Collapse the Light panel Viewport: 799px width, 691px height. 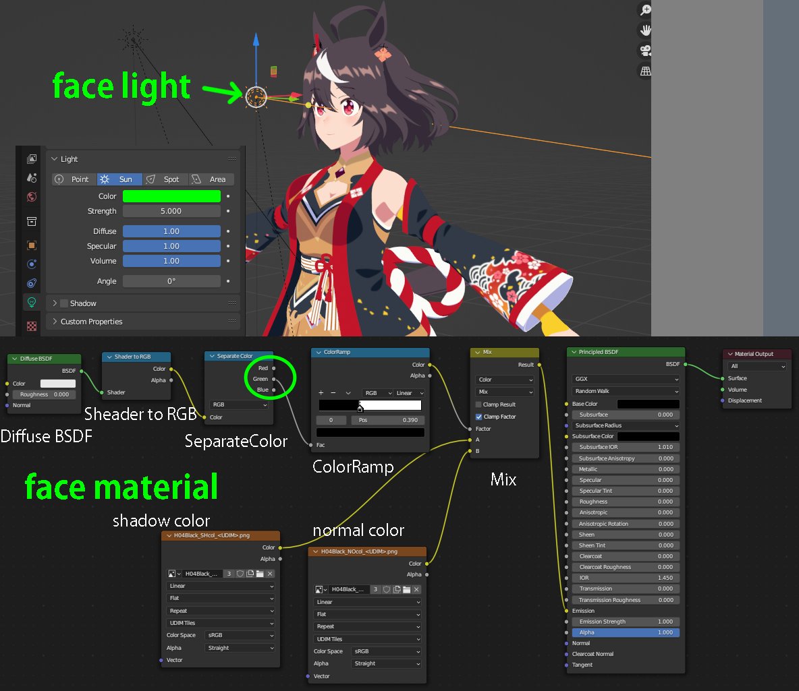pos(55,159)
